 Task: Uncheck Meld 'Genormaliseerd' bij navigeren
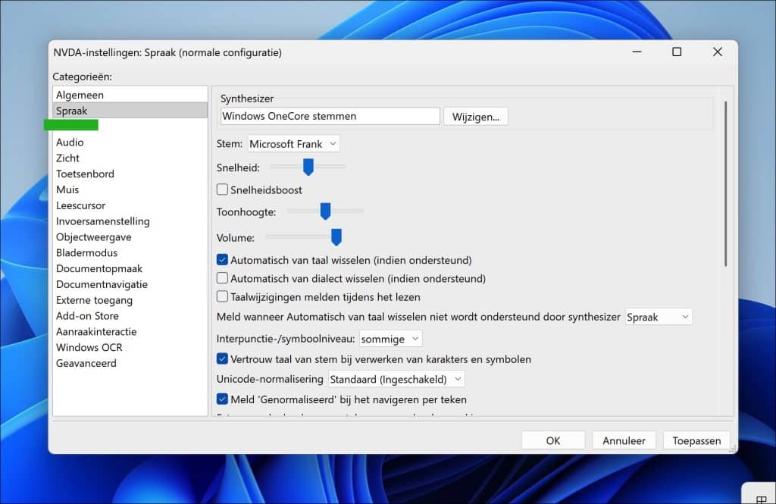click(223, 399)
